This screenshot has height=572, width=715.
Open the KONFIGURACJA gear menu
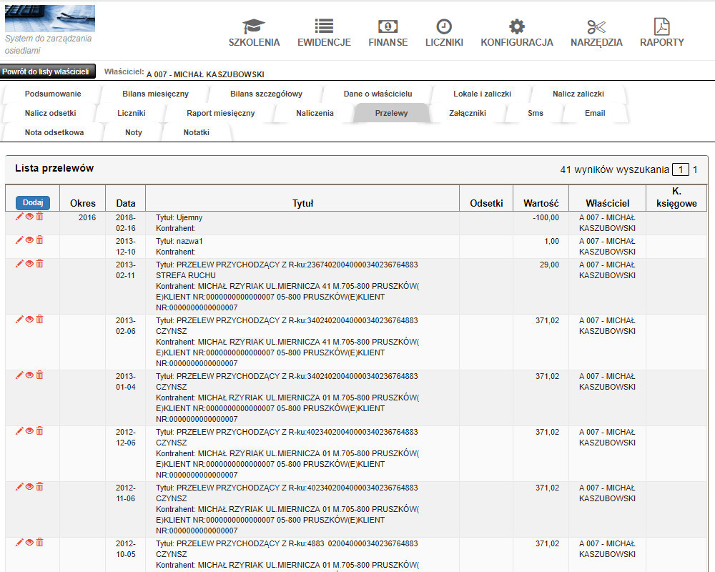(x=517, y=33)
